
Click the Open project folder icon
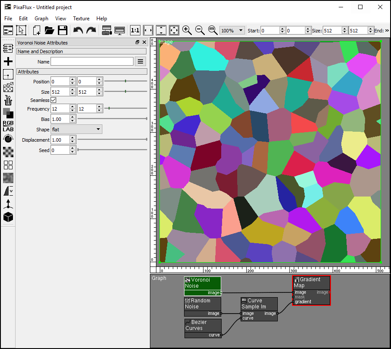click(x=49, y=30)
